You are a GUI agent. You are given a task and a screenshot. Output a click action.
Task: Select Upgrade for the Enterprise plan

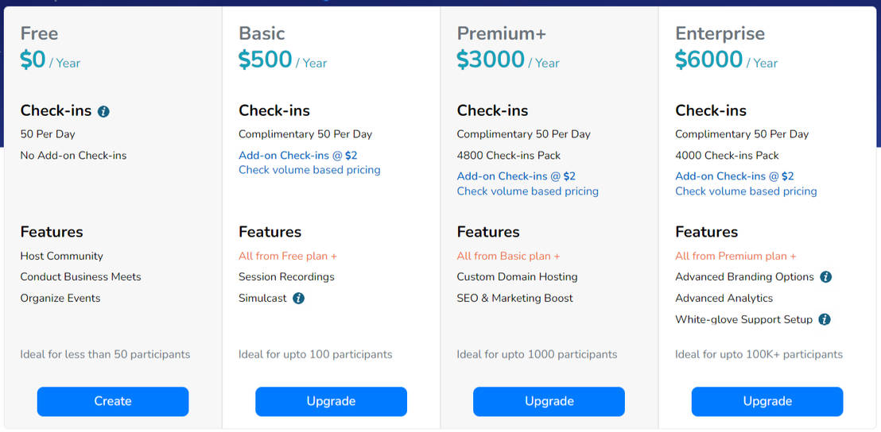point(767,401)
